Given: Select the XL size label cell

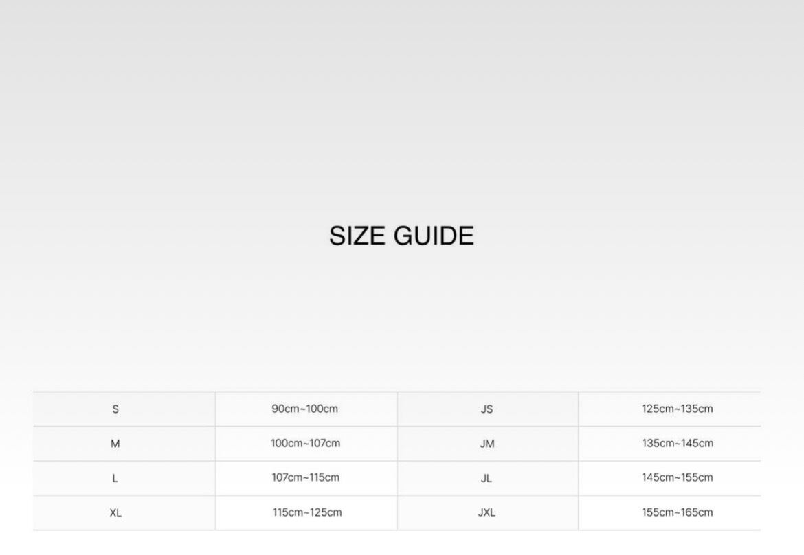Looking at the screenshot, I should pos(115,512).
